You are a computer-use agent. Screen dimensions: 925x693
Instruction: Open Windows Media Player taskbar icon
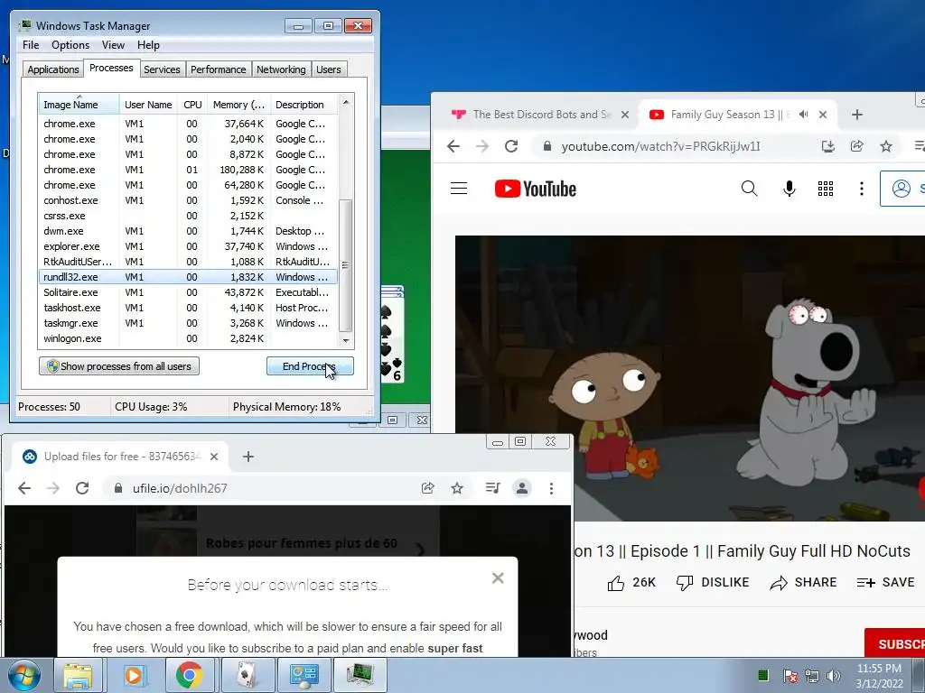[134, 675]
